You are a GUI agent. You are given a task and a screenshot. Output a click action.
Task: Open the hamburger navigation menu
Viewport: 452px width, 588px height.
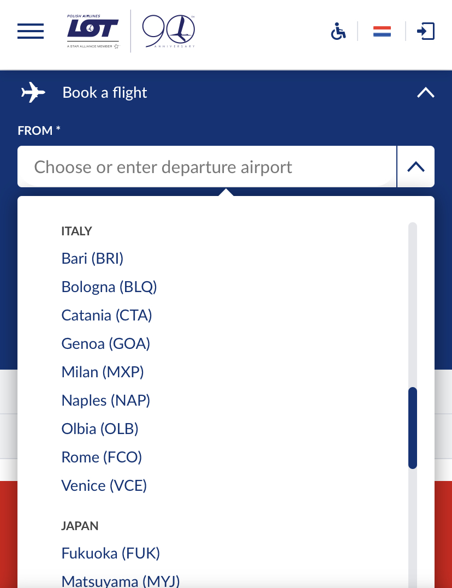coord(31,31)
